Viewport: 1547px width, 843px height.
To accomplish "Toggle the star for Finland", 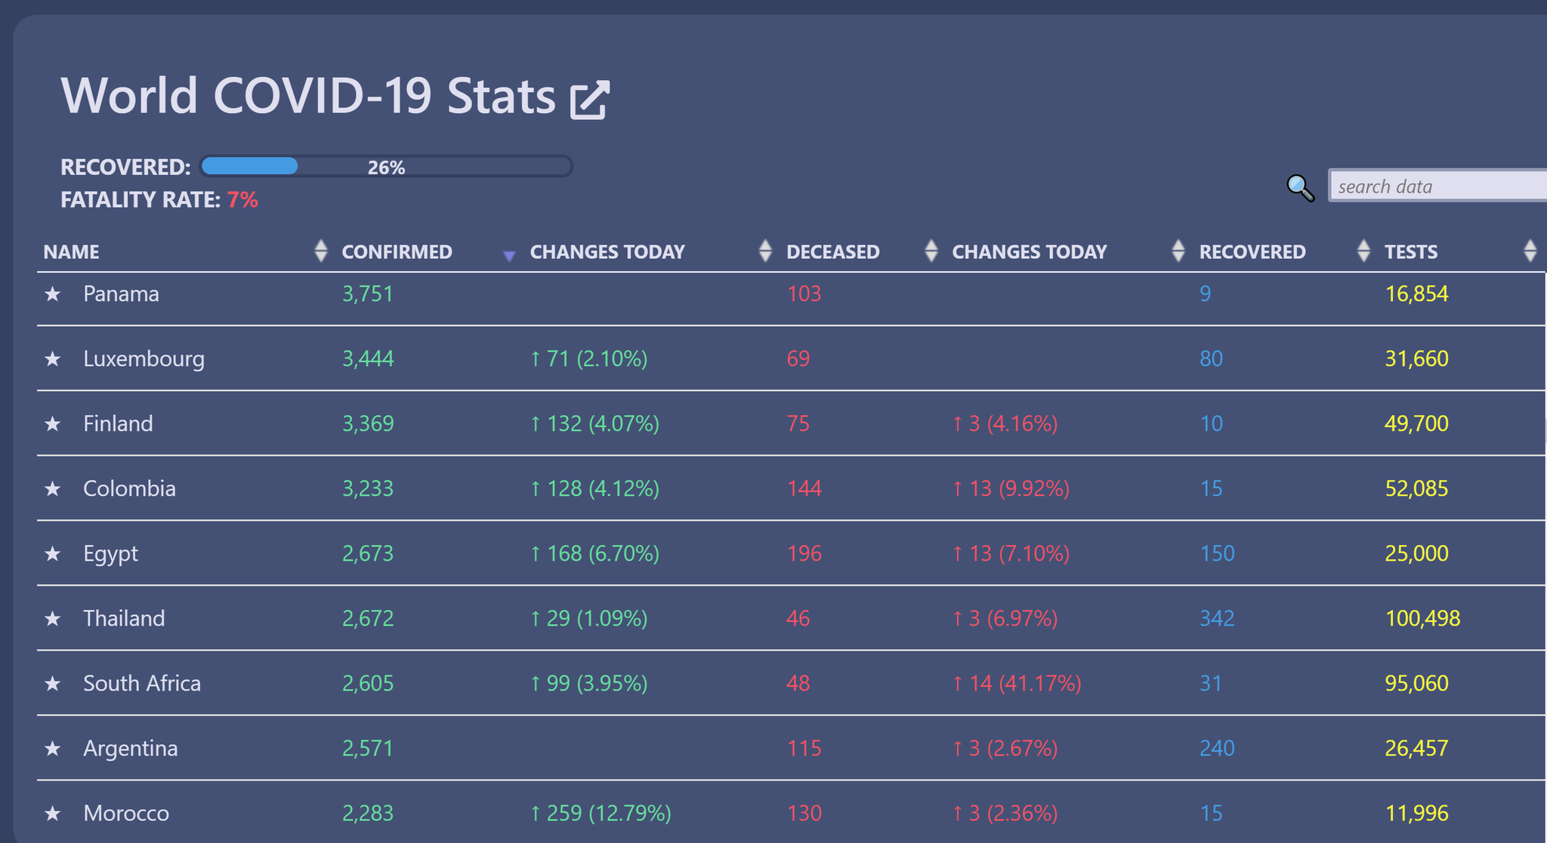I will tap(52, 423).
